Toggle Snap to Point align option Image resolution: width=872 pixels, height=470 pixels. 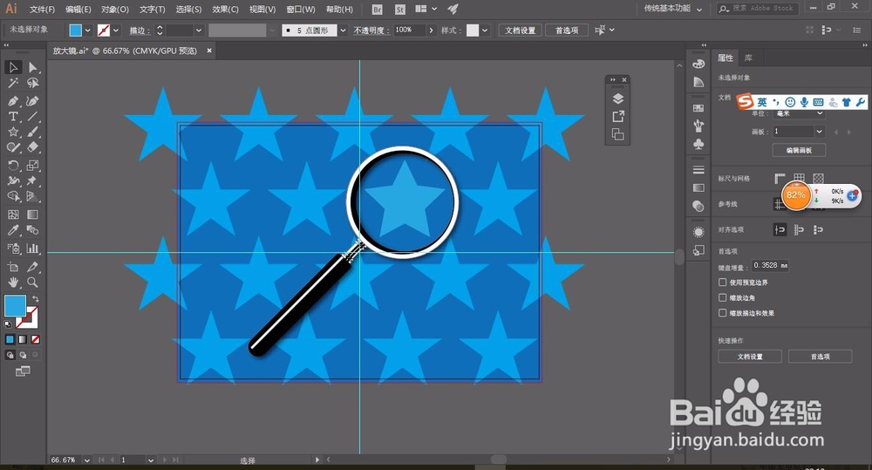click(780, 229)
